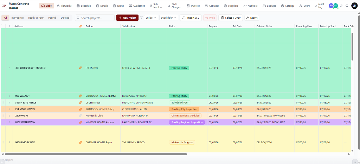Image resolution: width=360 pixels, height=164 pixels.
Task: Click the paperclip icon in the column header
Action: click(x=81, y=26)
